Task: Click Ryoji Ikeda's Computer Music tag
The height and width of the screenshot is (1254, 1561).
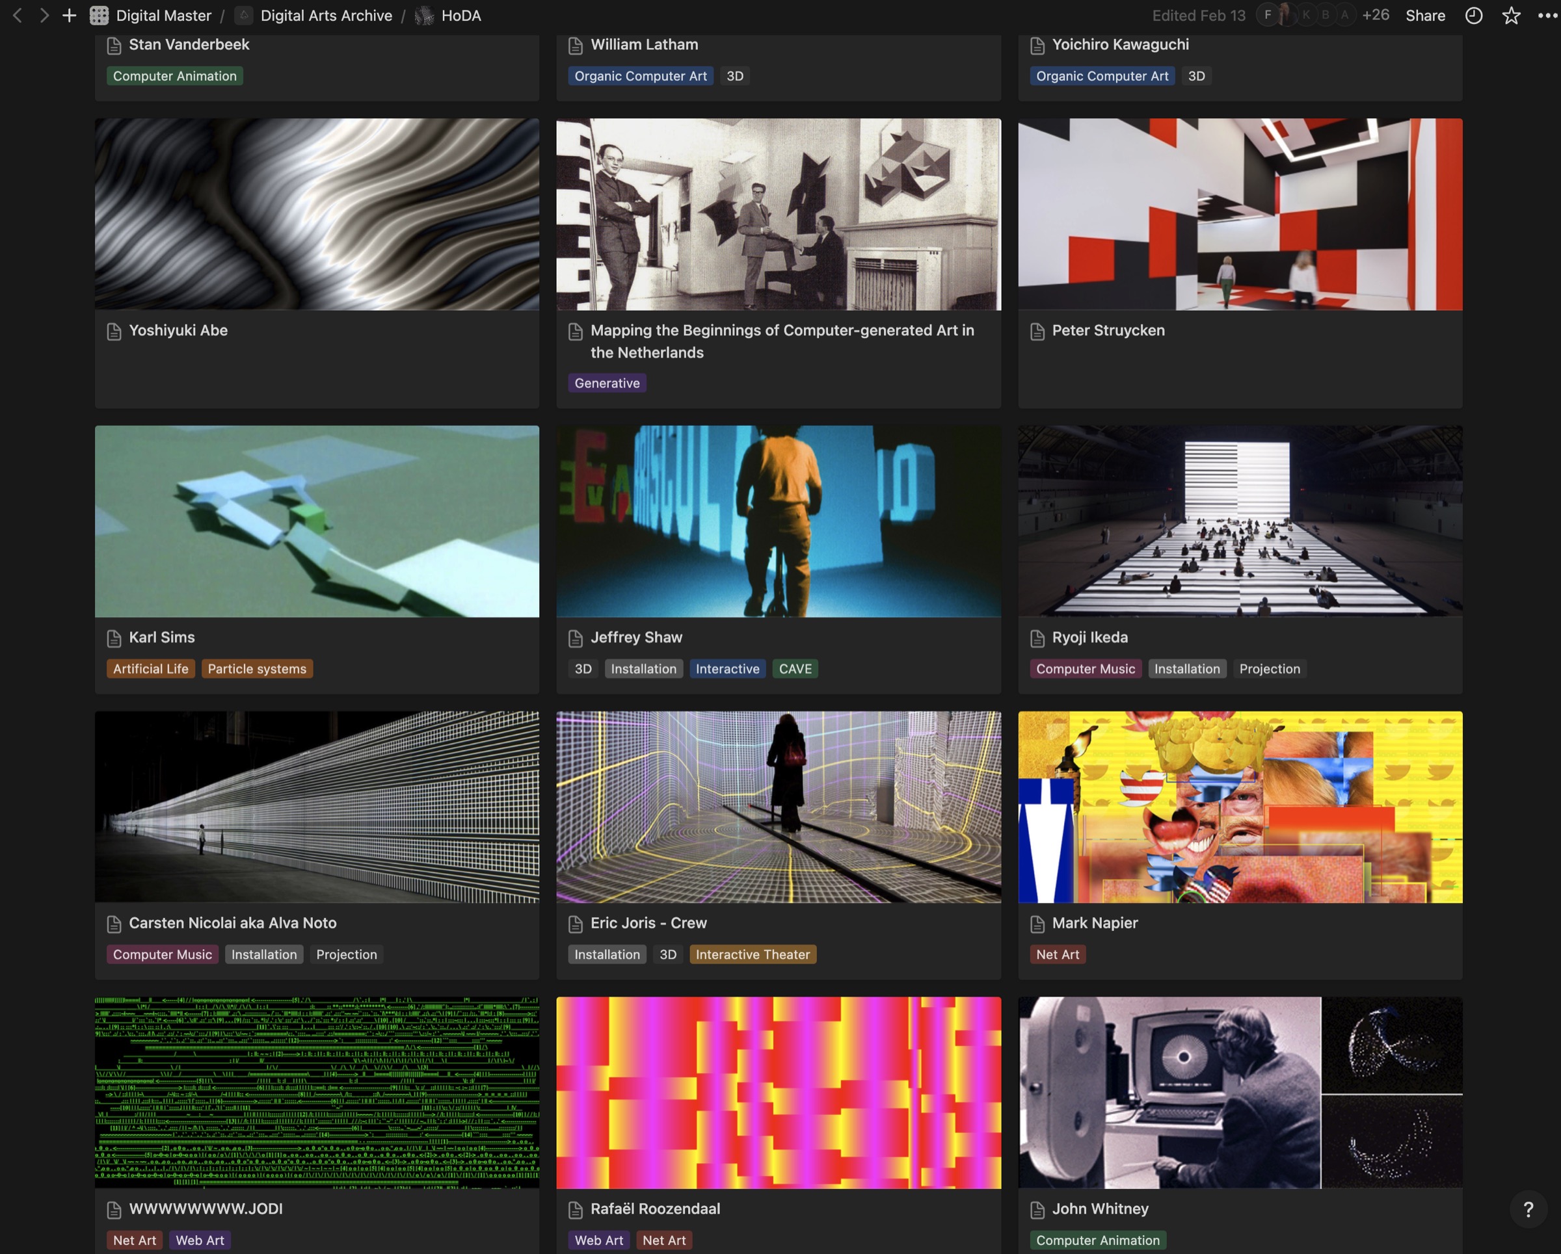Action: coord(1086,669)
